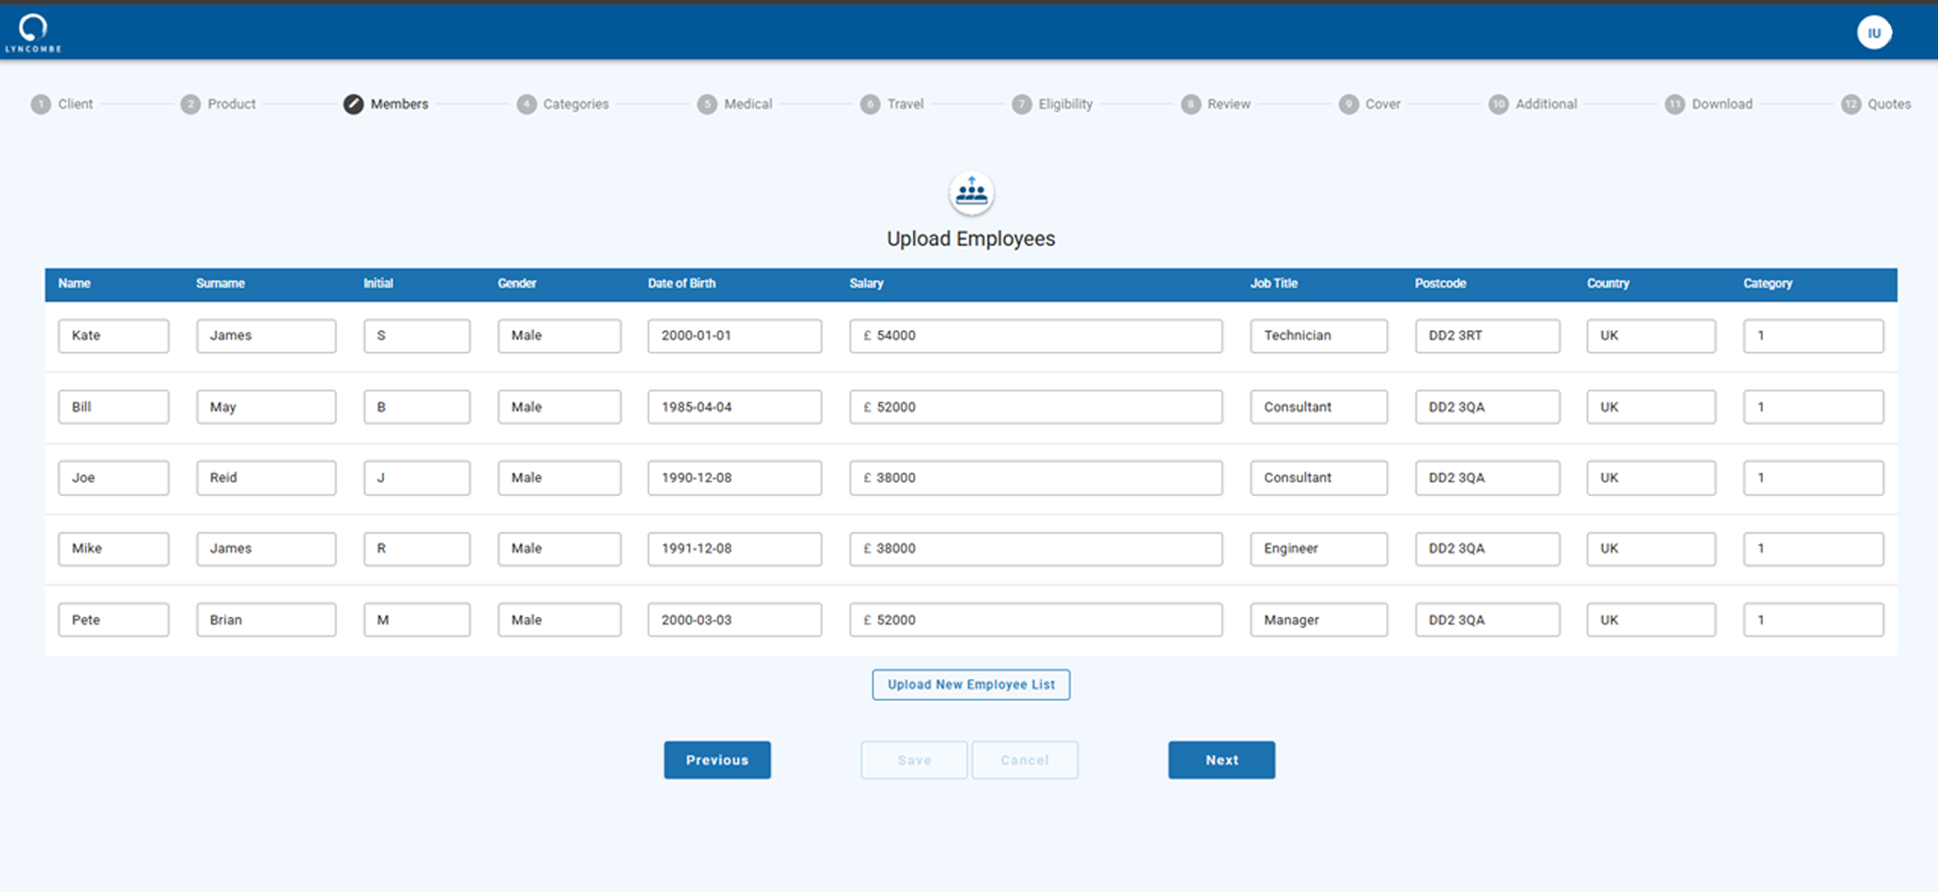Go to the Review step
1938x892 pixels.
1228,104
